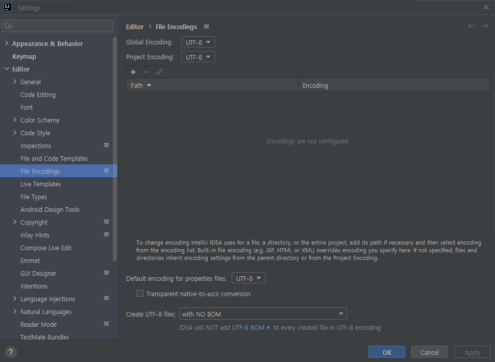Expand Appearance & Behavior section
This screenshot has width=495, height=362.
coord(7,43)
